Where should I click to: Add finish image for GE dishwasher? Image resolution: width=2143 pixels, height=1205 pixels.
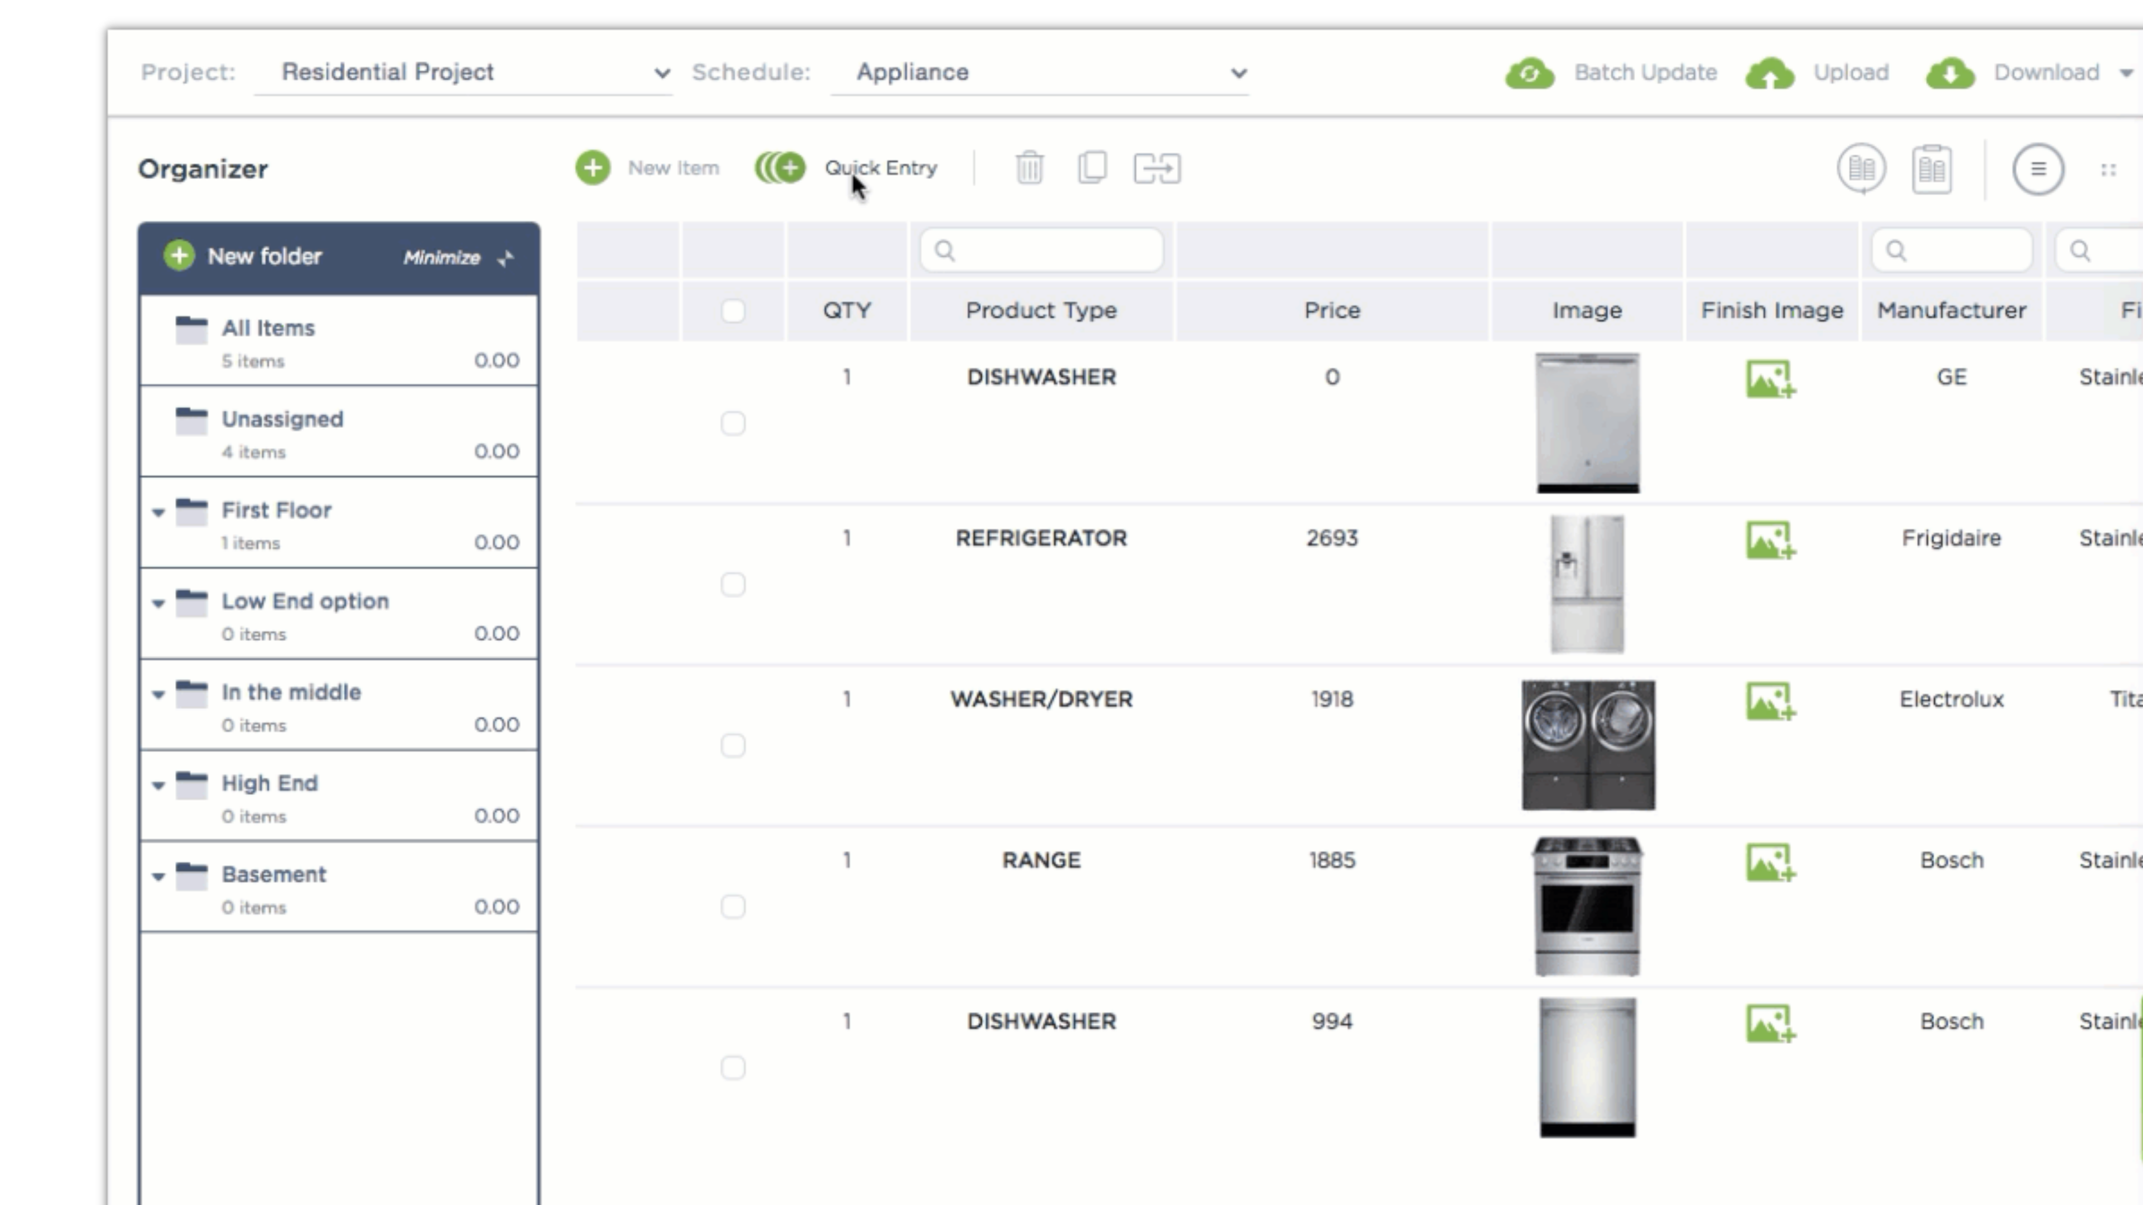(x=1770, y=379)
